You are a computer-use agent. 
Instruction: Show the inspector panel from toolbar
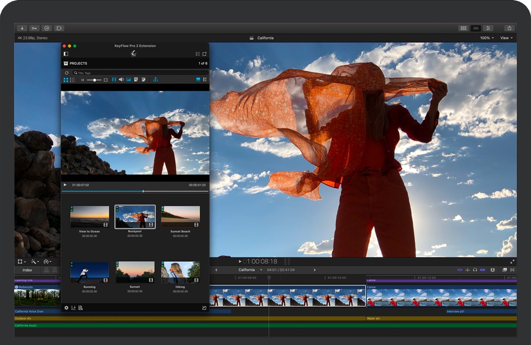point(489,28)
